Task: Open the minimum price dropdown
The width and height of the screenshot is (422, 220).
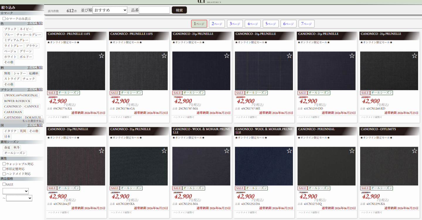Action: click(x=16, y=191)
